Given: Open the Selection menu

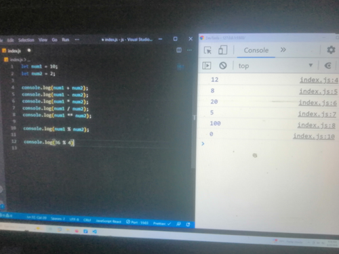Looking at the screenshot, I should click(x=26, y=40).
